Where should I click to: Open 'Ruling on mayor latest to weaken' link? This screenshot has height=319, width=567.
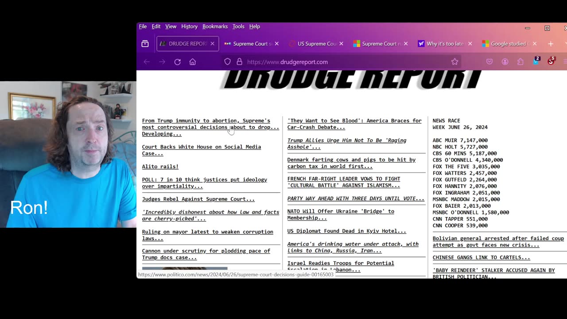(207, 235)
